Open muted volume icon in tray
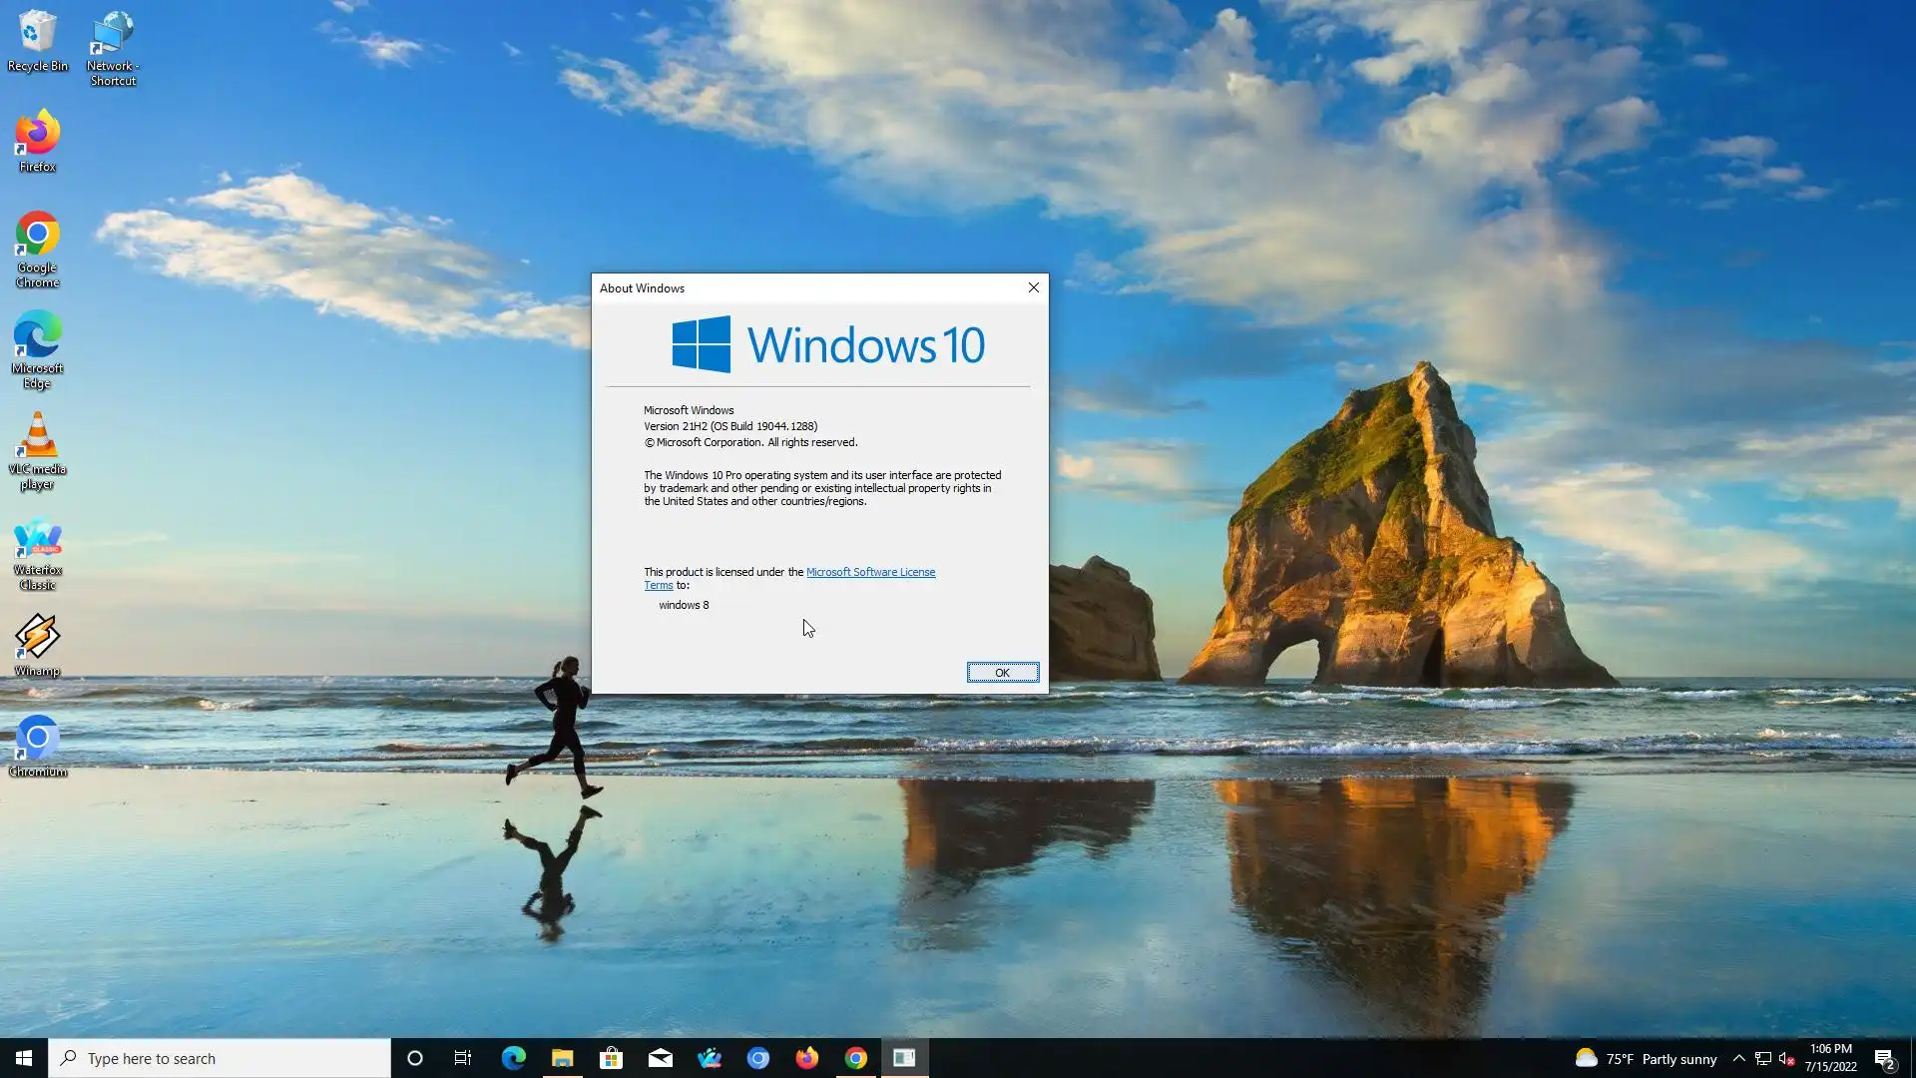This screenshot has width=1916, height=1078. (x=1786, y=1058)
